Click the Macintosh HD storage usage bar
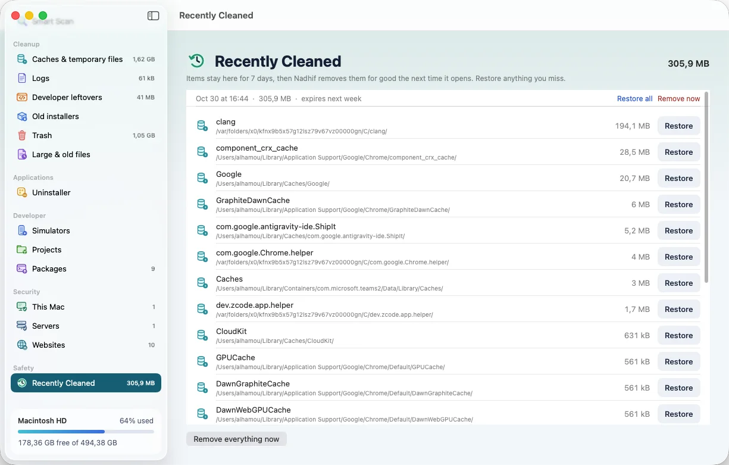This screenshot has height=465, width=729. 86,432
